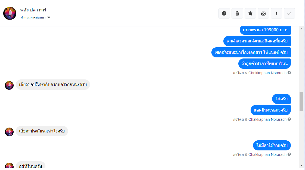Click help icon below "ไม่มีค่าใช้จ่ายครับ" message

(289, 154)
